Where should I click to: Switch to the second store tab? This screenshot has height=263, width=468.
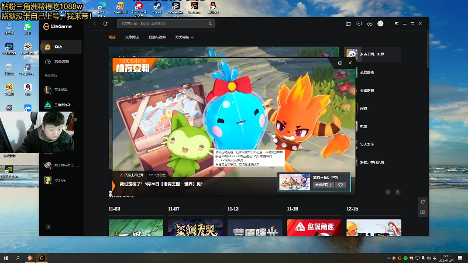[132, 37]
